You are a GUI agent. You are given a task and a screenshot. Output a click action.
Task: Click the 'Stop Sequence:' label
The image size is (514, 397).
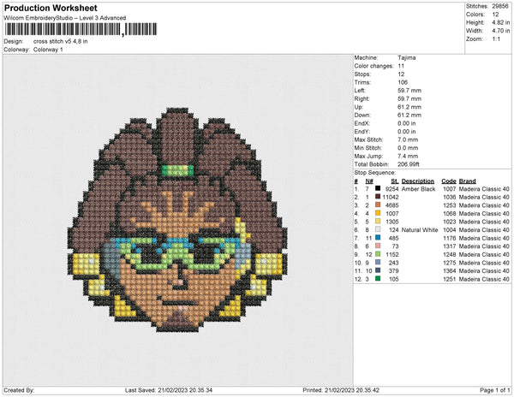[374, 173]
